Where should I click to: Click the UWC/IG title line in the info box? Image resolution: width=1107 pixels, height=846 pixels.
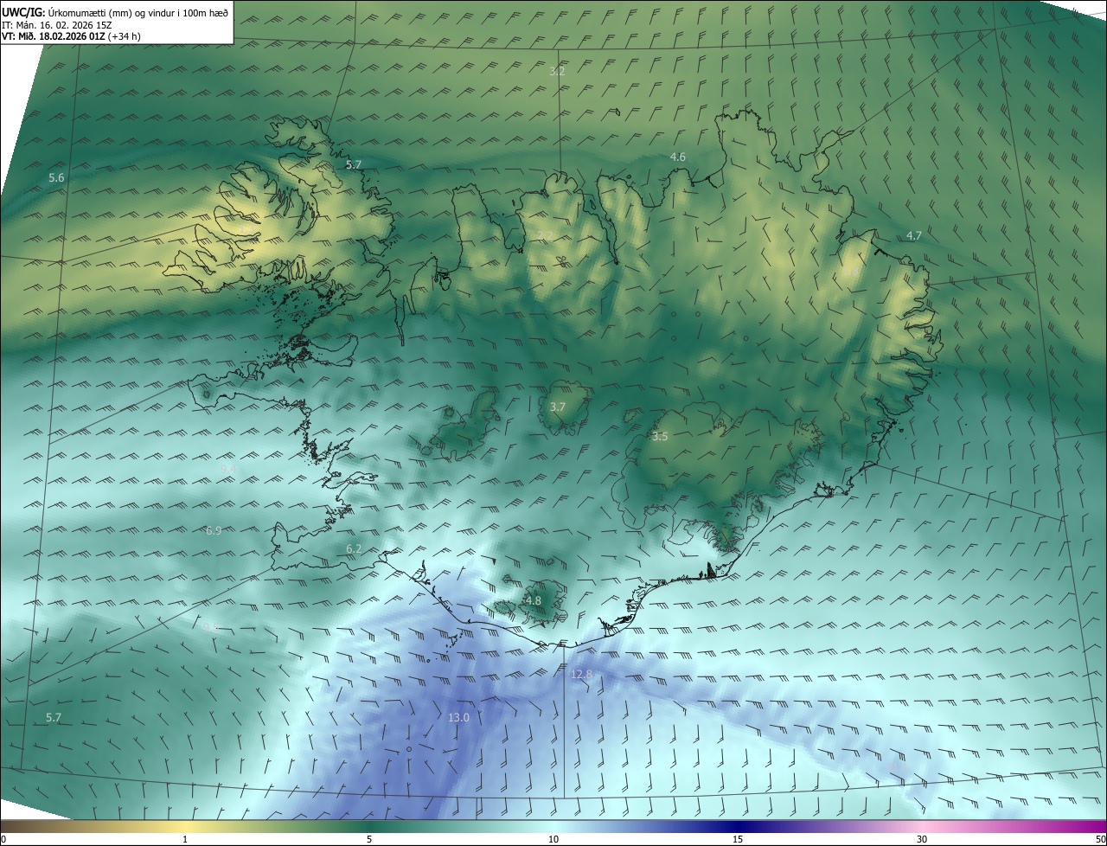tap(115, 12)
